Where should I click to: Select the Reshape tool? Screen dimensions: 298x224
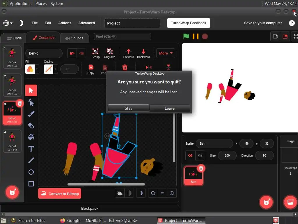tap(31, 102)
